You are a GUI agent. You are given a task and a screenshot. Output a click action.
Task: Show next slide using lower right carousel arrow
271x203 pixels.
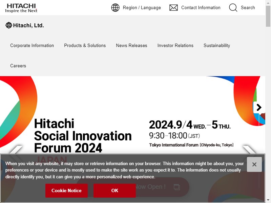[249, 150]
